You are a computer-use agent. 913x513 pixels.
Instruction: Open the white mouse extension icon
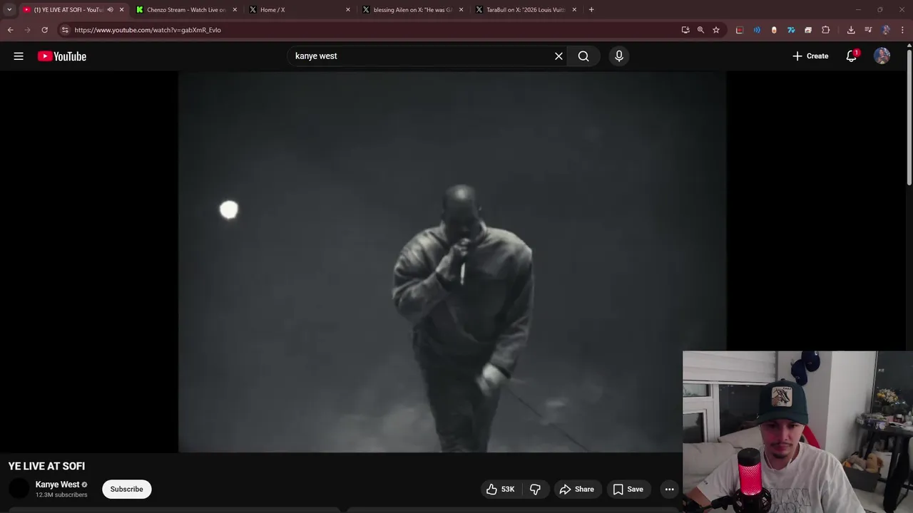click(x=774, y=30)
